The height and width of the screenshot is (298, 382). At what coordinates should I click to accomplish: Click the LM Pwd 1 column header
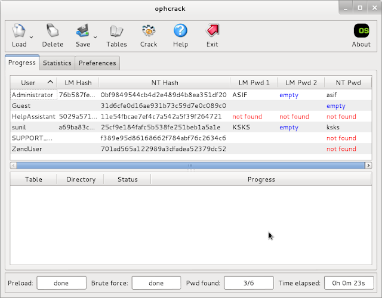pyautogui.click(x=253, y=83)
